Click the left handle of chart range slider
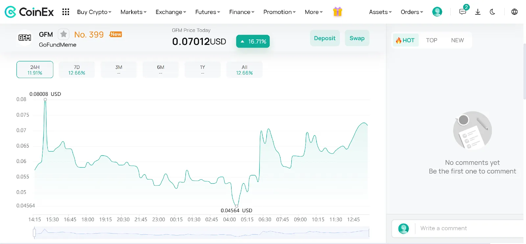 click(x=34, y=233)
